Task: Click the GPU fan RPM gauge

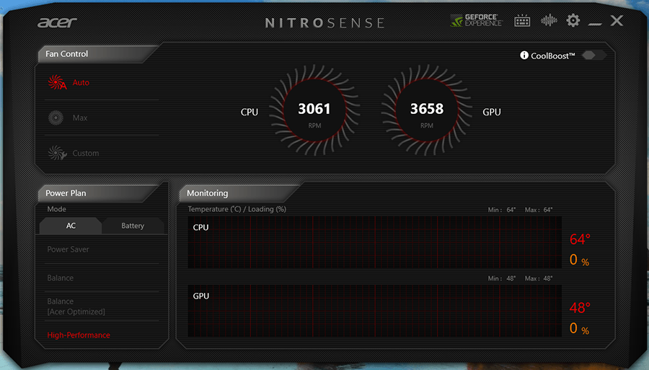Action: click(x=427, y=110)
